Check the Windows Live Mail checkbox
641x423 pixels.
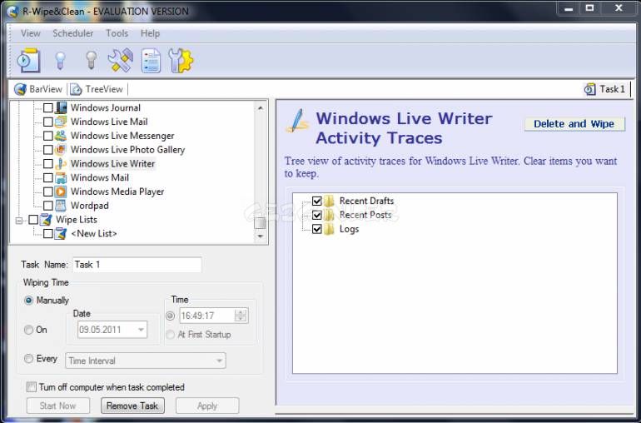pyautogui.click(x=47, y=122)
